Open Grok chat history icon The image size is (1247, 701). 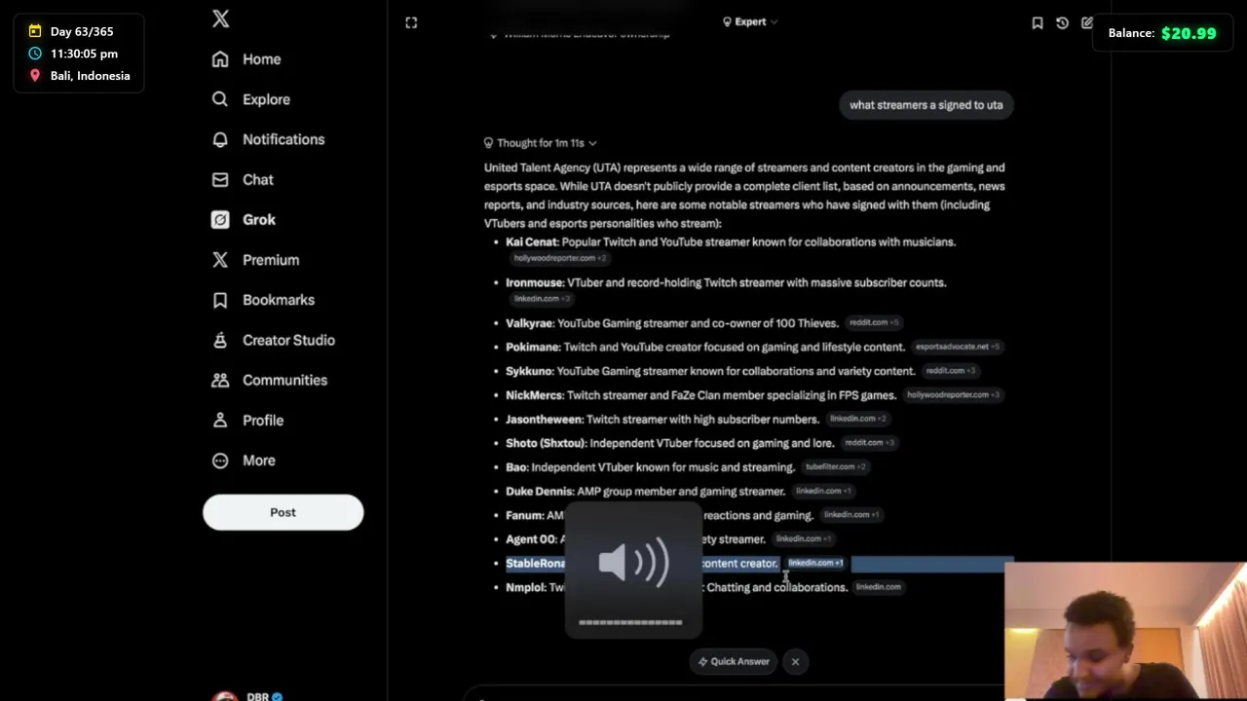tap(1062, 22)
